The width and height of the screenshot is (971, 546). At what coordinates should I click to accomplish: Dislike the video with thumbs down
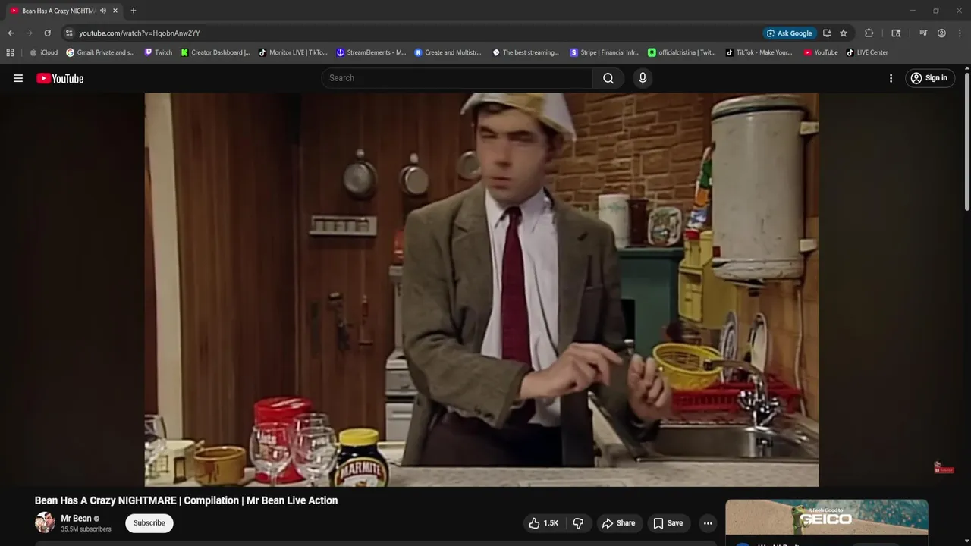coord(578,523)
